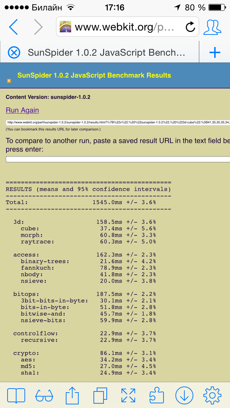Image resolution: width=230 pixels, height=408 pixels.
Task: Tap the nsieve-bits 59.9ms row
Action: [88, 320]
